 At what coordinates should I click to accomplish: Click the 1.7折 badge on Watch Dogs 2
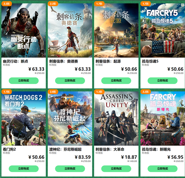coord(7,92)
